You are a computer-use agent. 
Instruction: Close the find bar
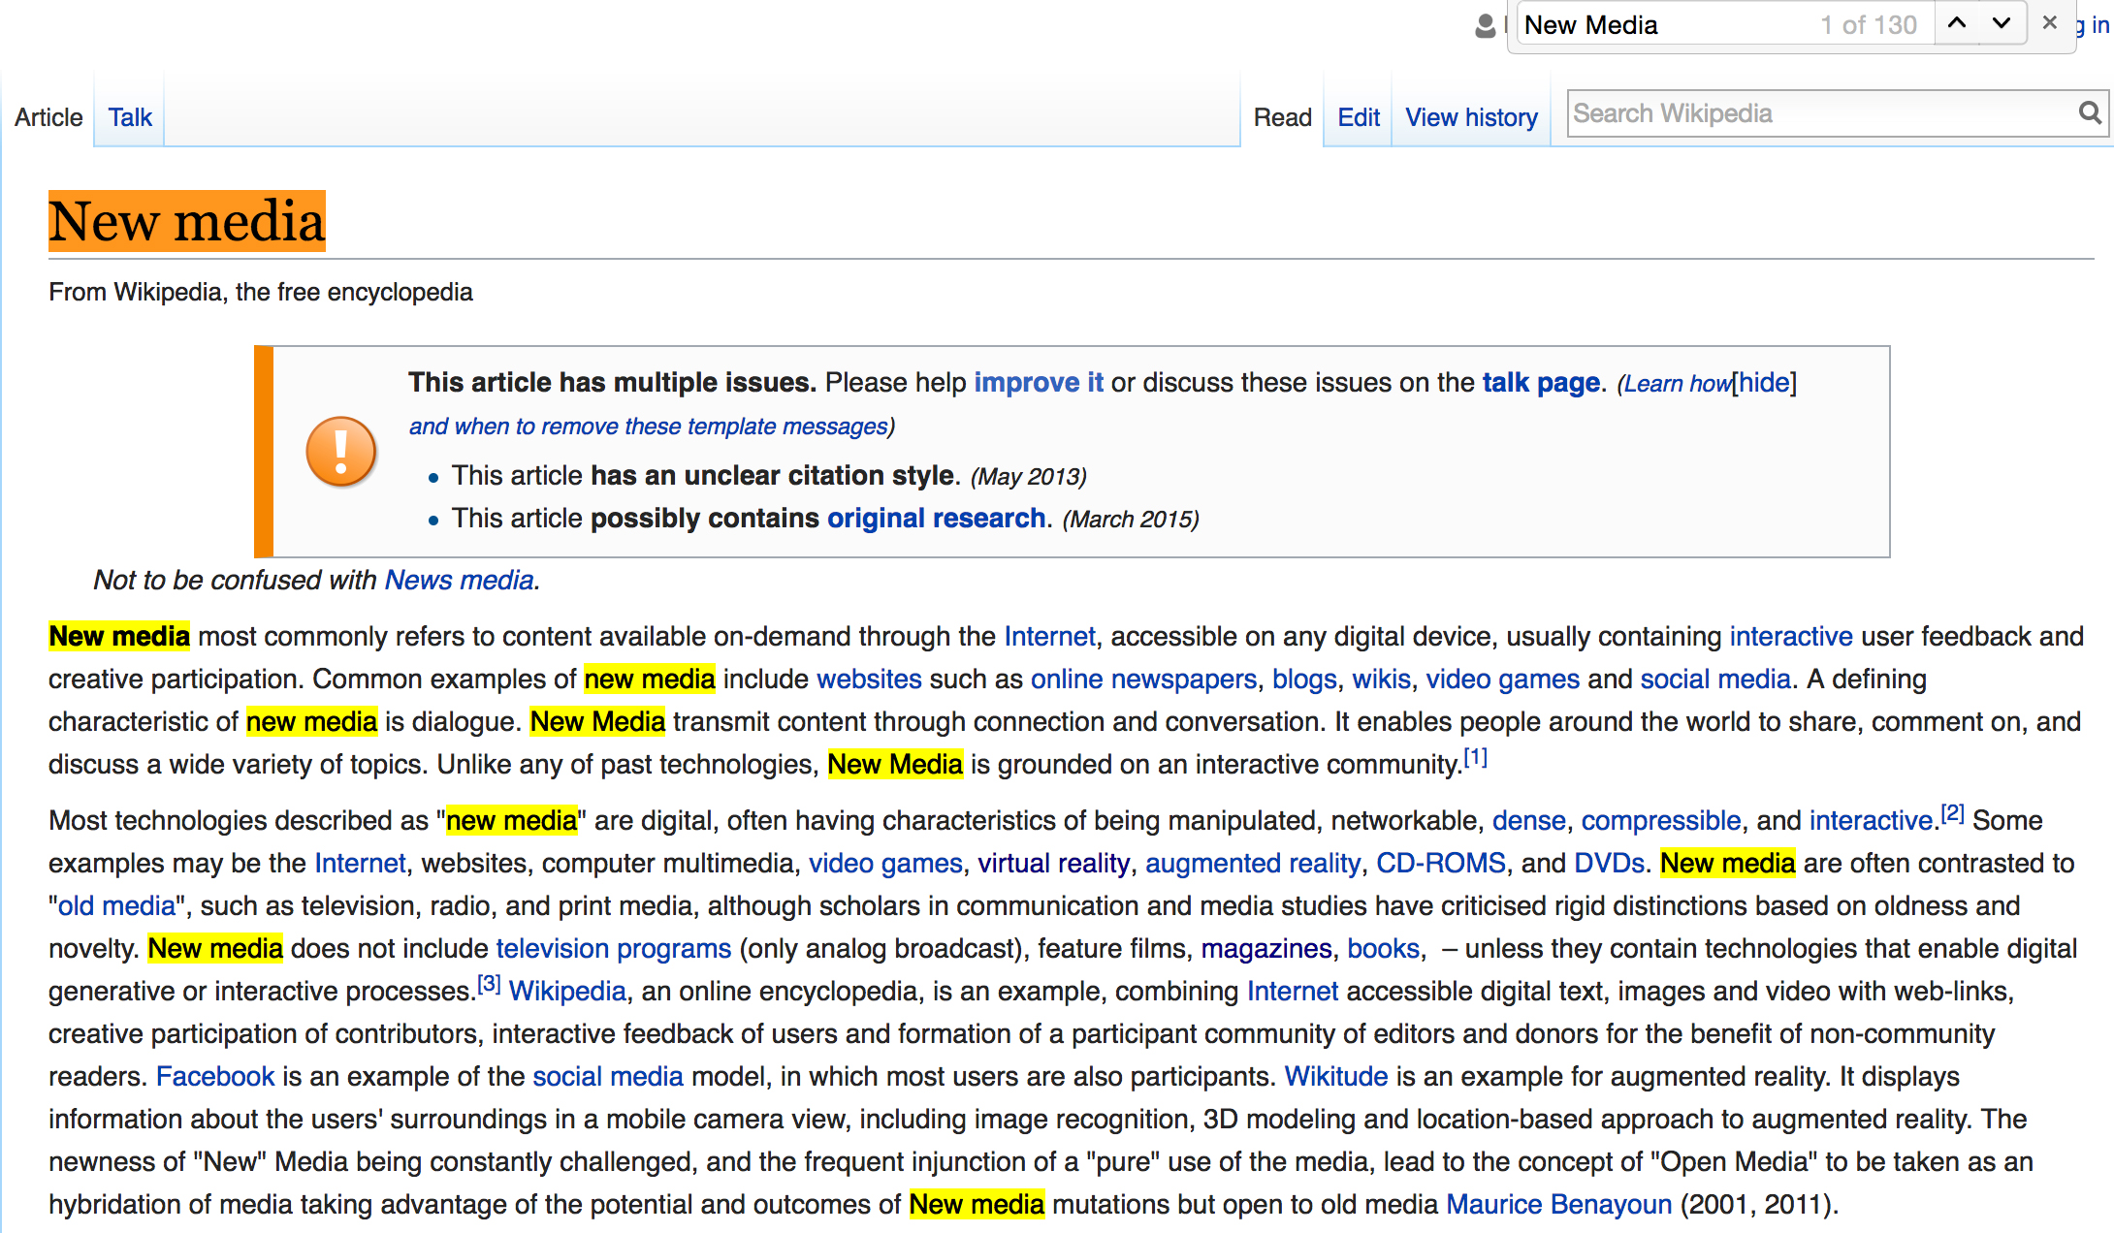[2049, 23]
